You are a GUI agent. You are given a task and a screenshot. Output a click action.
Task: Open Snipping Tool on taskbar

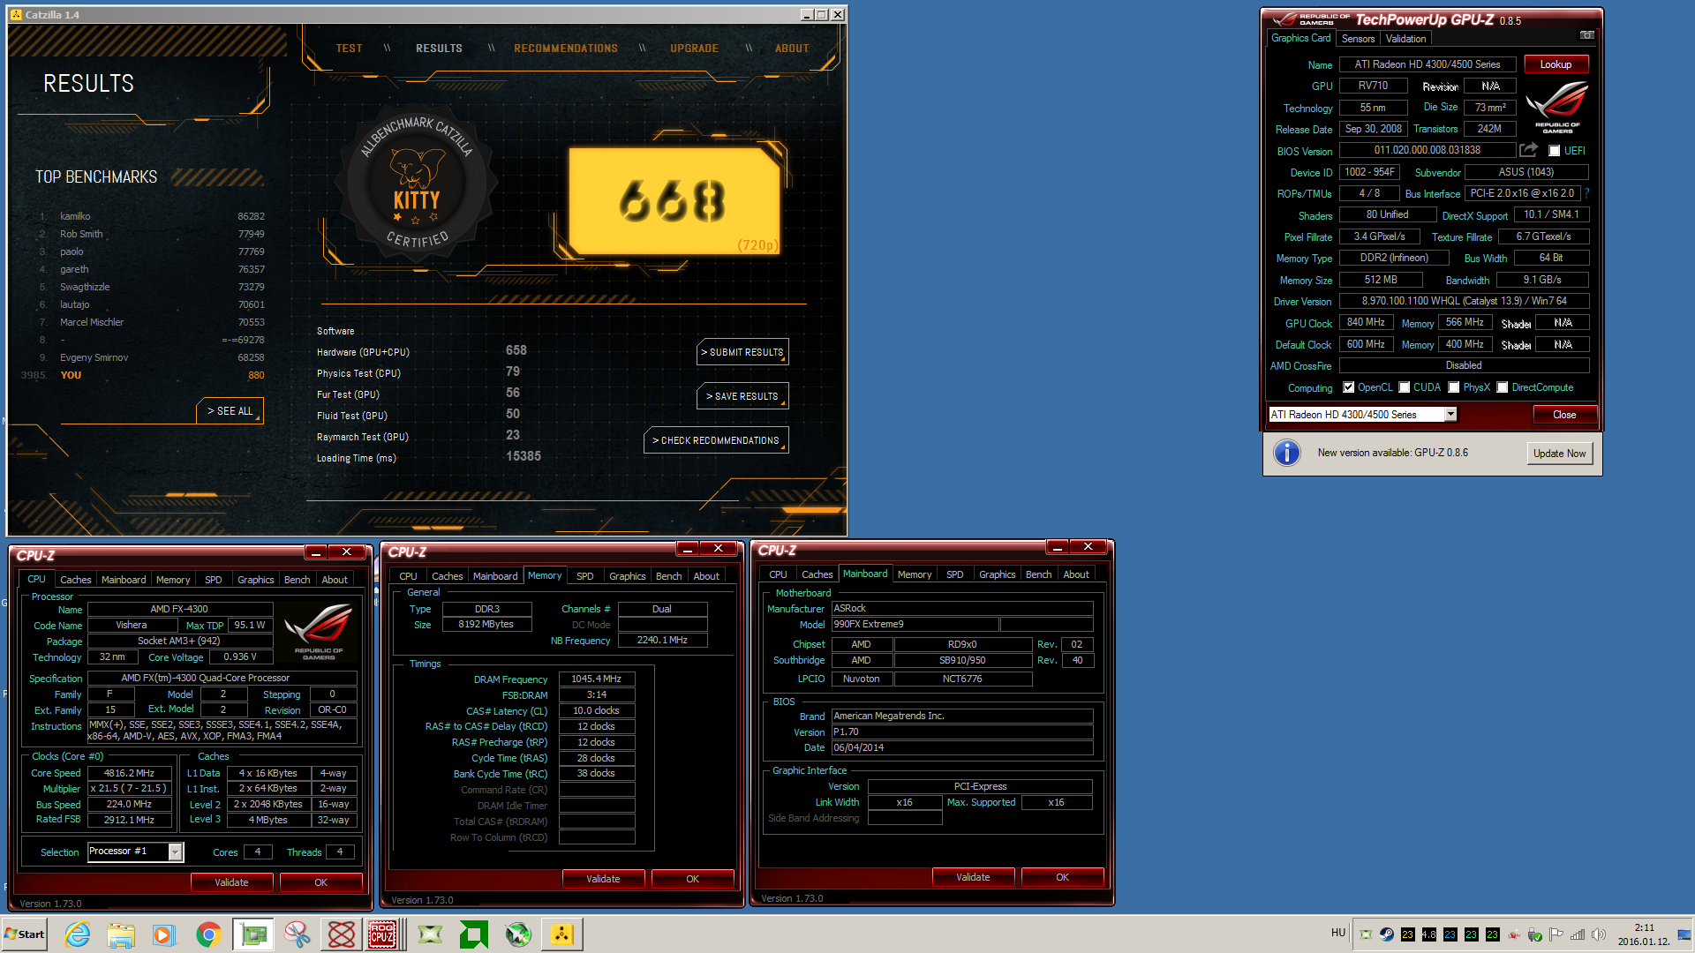coord(298,934)
